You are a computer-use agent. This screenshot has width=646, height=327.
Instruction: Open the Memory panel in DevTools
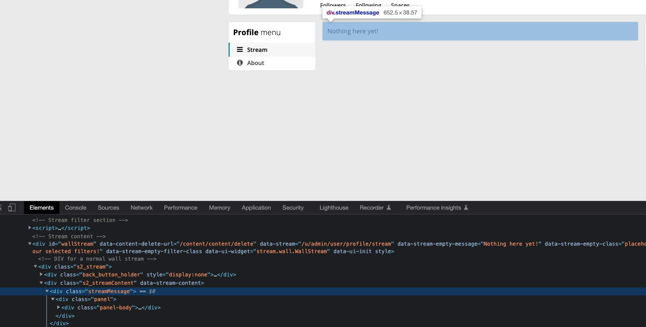click(219, 207)
